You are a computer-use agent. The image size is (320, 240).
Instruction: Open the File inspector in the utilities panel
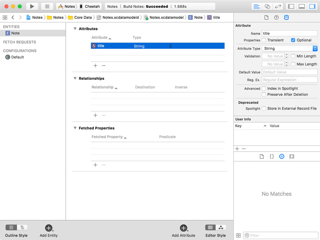click(x=267, y=17)
